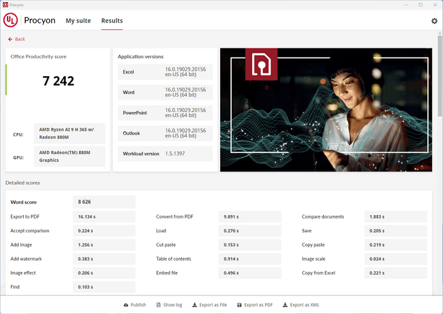
Task: Click the Excel version row
Action: pos(165,72)
